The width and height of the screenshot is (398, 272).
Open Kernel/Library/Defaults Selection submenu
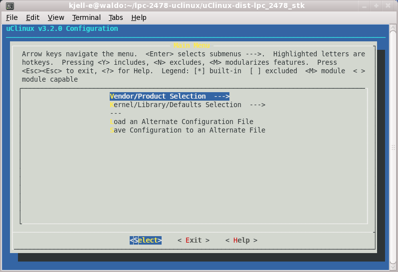188,105
